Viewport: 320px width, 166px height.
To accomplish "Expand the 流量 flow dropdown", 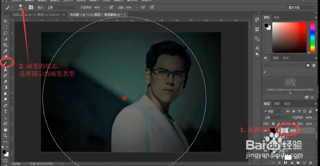I will (x=137, y=8).
